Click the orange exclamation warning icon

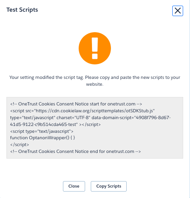point(95,48)
